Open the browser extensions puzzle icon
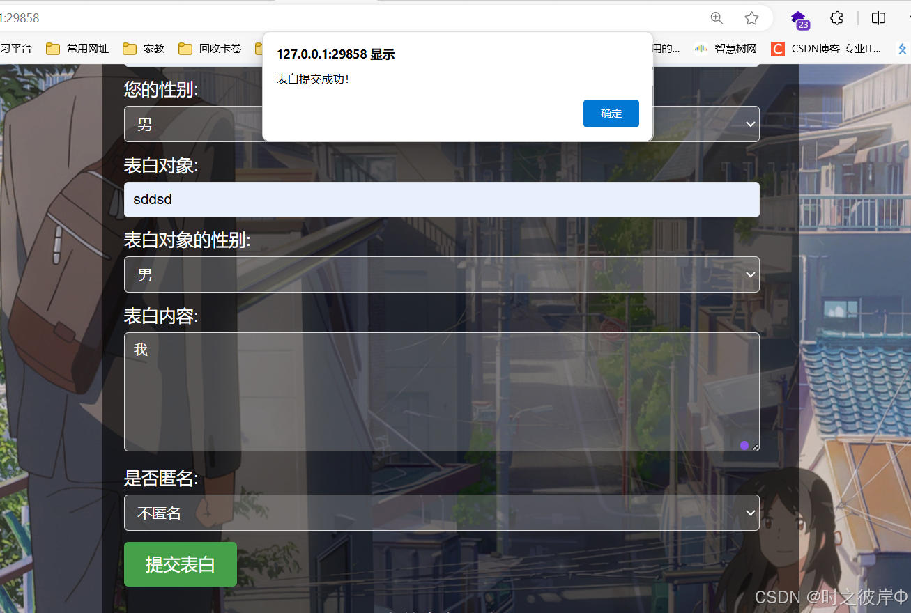Screen dimensions: 911x613 point(836,18)
